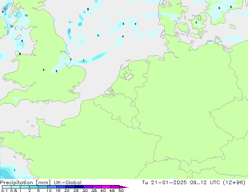The image size is (248, 192).
Task: Click the 15–20 mm legend color swatch
Action: tap(61, 187)
